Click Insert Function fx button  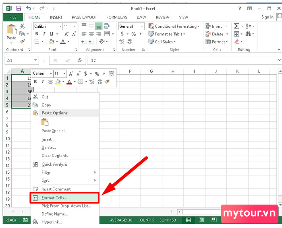[x=80, y=60]
